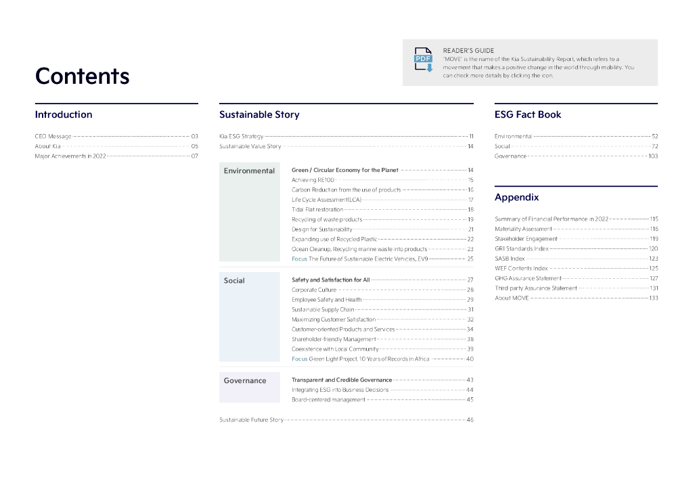This screenshot has height=490, width=693.
Task: Jump to Achieving RE100
Action: pyautogui.click(x=382, y=180)
